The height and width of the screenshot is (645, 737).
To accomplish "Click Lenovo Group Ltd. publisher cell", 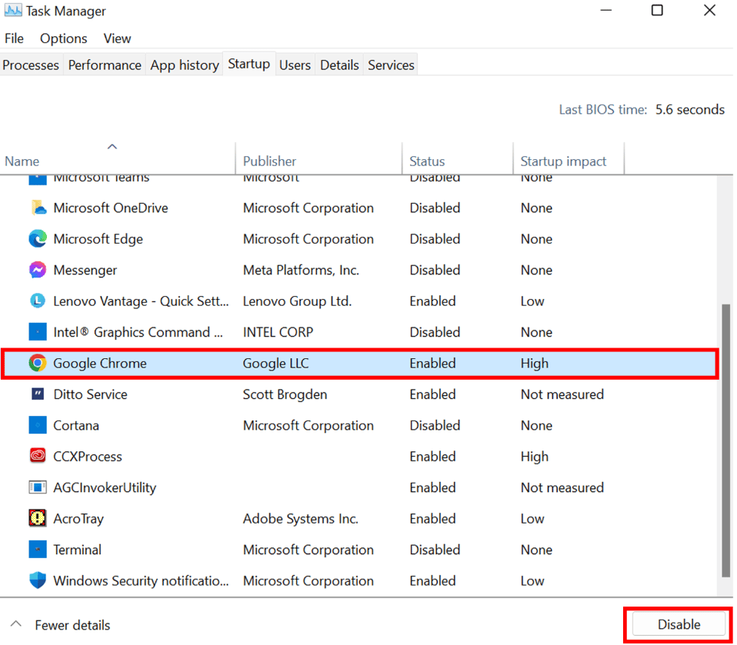I will click(297, 301).
